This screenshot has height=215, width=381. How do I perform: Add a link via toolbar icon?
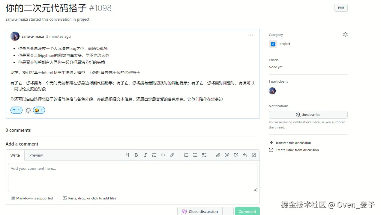click(x=172, y=155)
